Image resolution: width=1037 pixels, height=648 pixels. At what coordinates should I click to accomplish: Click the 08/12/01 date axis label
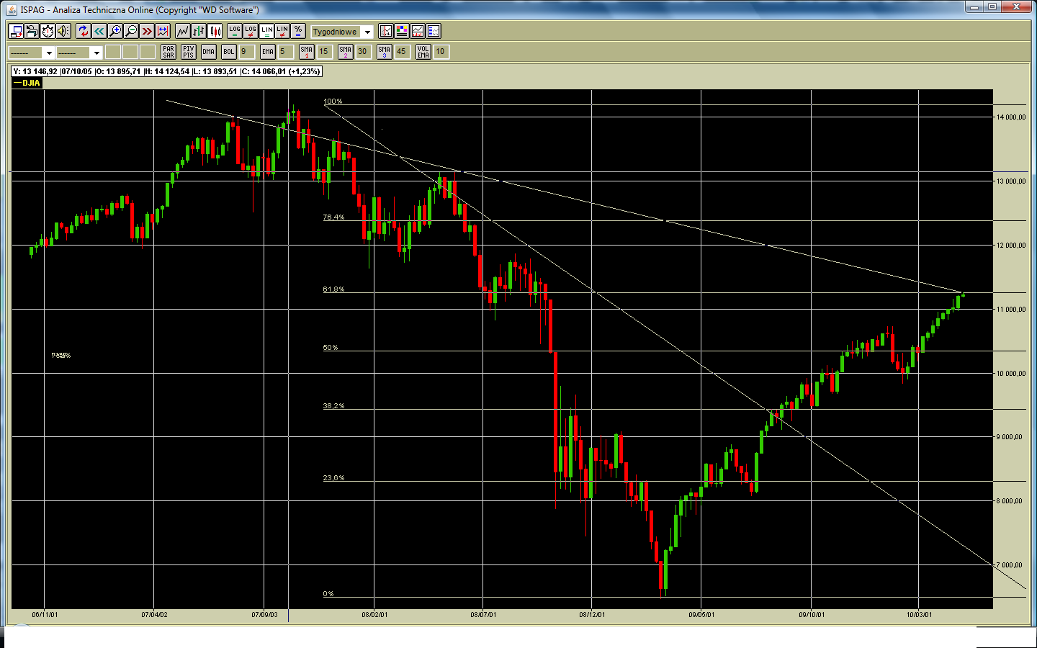(x=592, y=615)
